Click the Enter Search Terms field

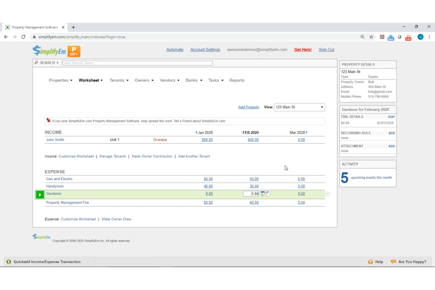coord(137,63)
